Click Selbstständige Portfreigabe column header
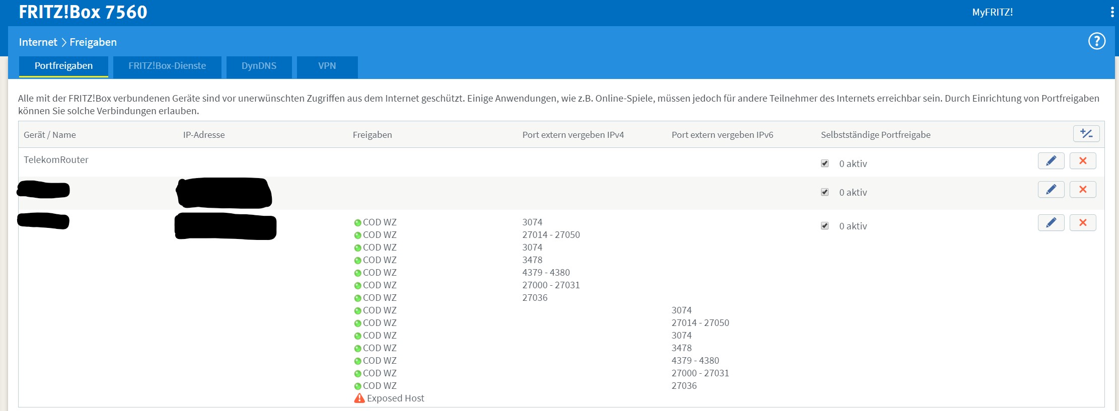 coord(876,135)
